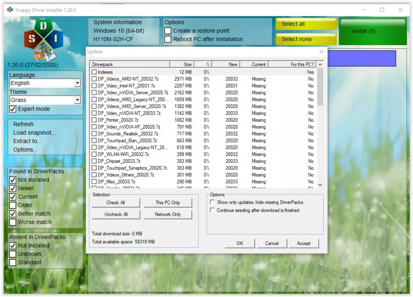
Task: Click the green Install (0) button
Action: click(x=373, y=31)
